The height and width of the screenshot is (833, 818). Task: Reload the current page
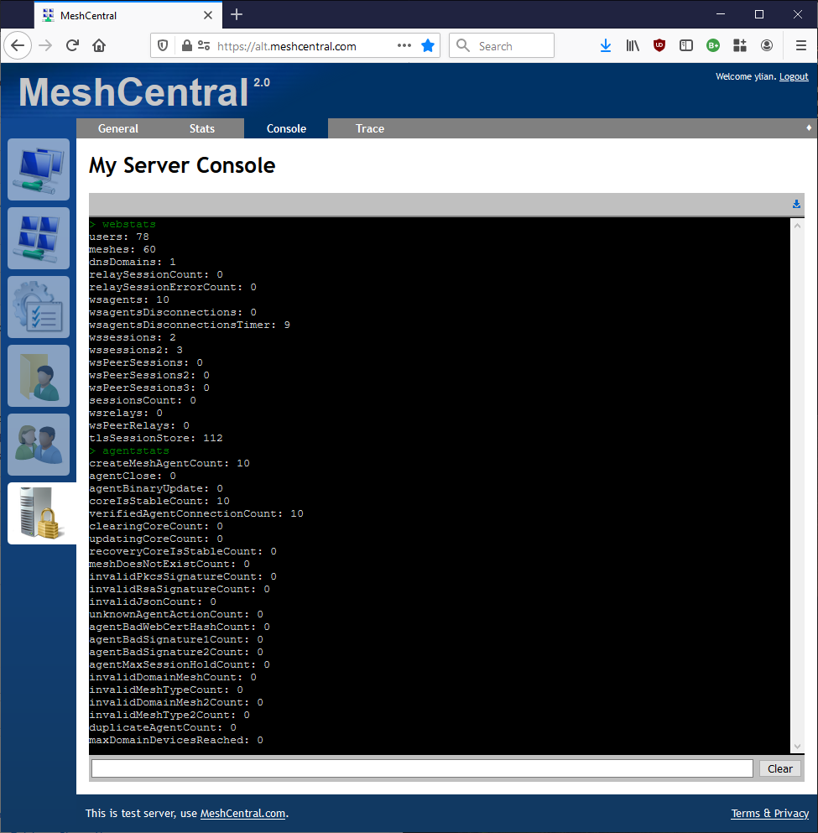pyautogui.click(x=72, y=45)
